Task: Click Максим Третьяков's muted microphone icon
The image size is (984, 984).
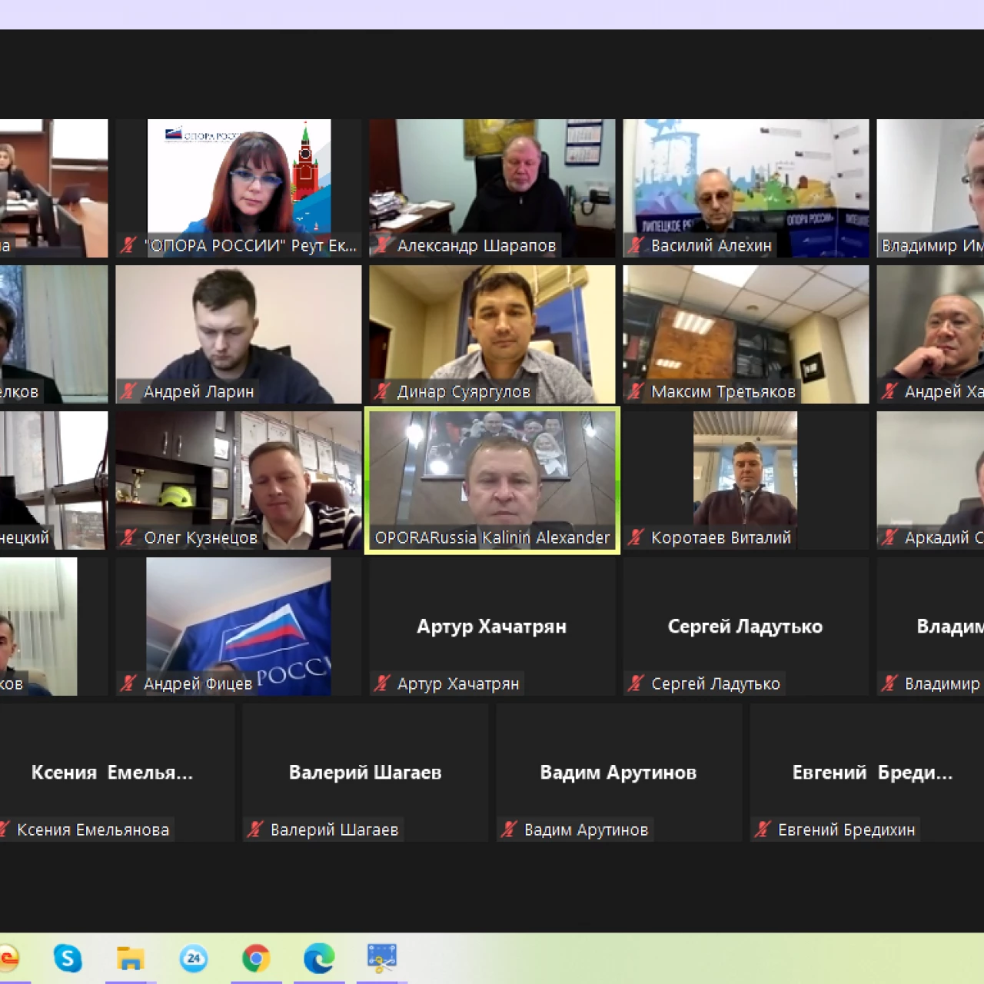Action: coord(636,391)
